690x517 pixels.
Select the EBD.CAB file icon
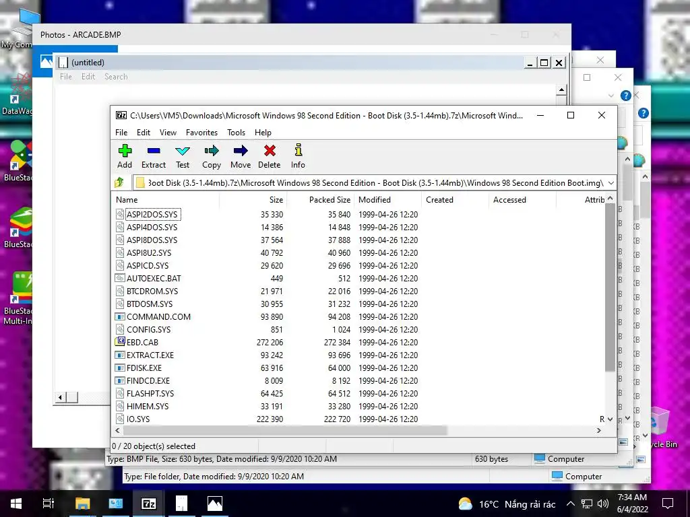click(x=120, y=341)
